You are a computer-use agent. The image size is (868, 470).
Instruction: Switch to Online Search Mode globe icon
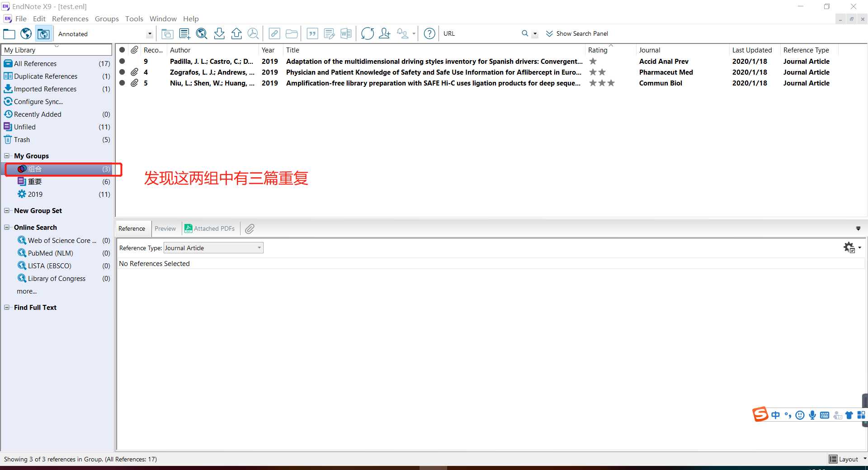pos(26,34)
